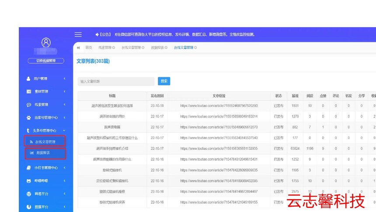Expand the 哔哩哔哩 chevron
The width and height of the screenshot is (376, 212).
tap(65, 181)
